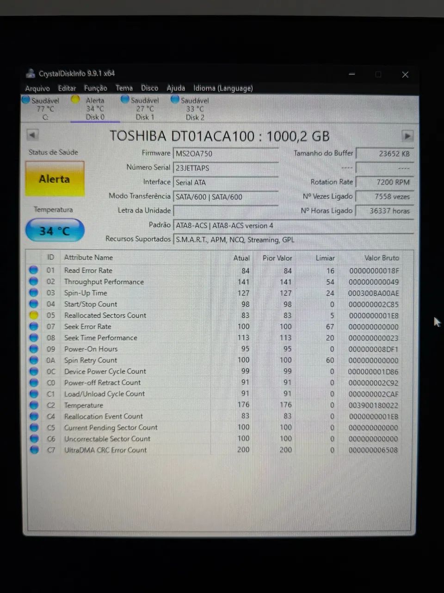Click the Recursos Suportados field
Screen dimensions: 444x593
pos(293,240)
